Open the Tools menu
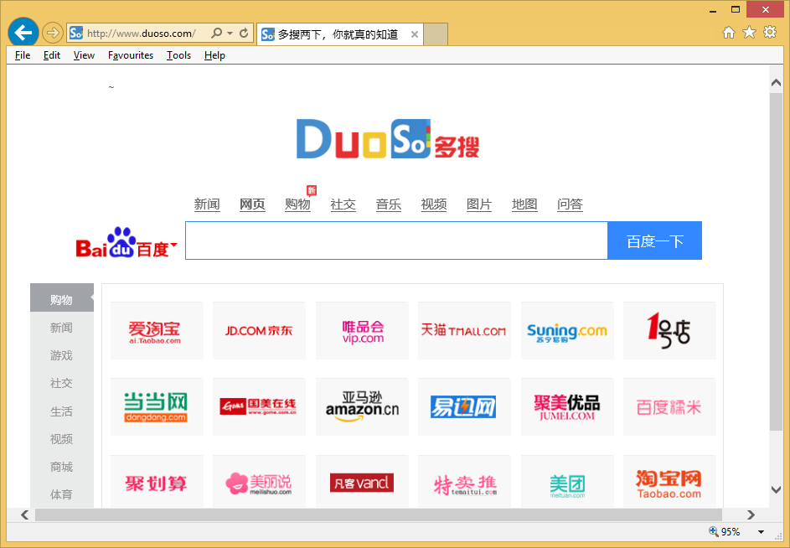This screenshot has width=790, height=548. [178, 55]
